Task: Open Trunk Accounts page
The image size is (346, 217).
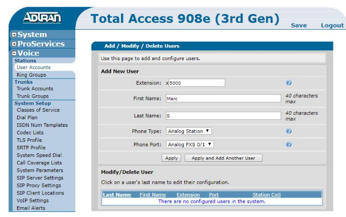Action: pos(35,89)
